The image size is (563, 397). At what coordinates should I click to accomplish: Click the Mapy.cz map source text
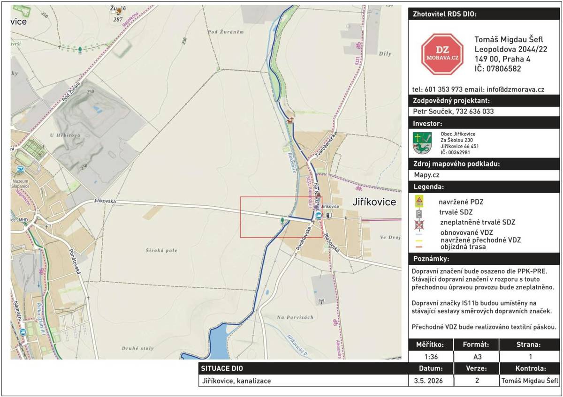click(x=426, y=175)
